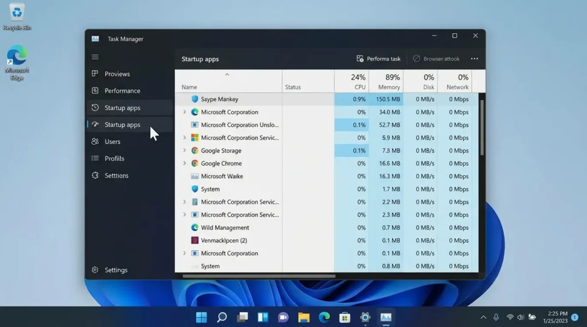This screenshot has height=327, width=587.
Task: Select the Recycle Bin desktop icon
Action: 17,17
